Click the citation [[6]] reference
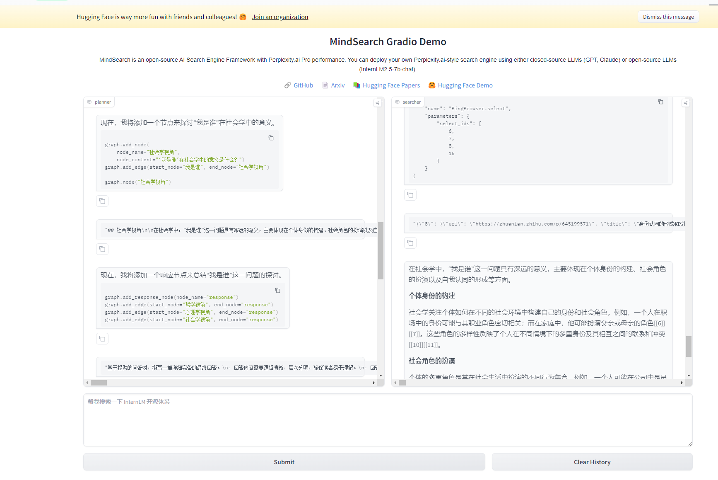 pyautogui.click(x=659, y=323)
